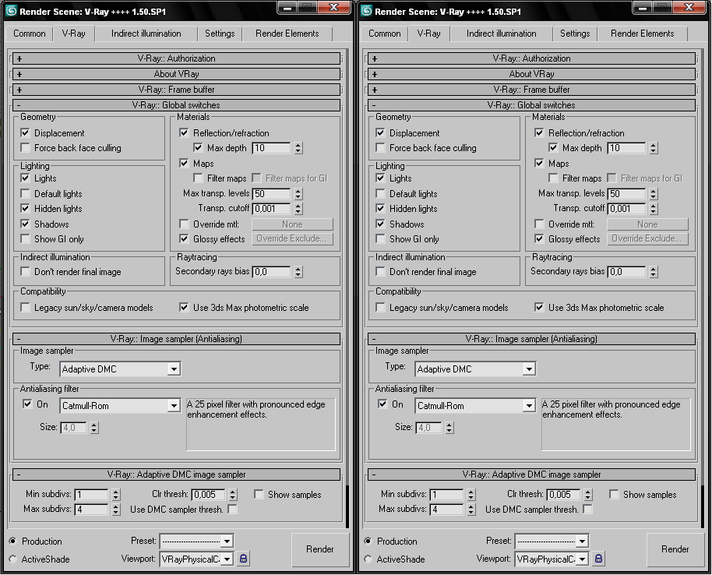The height and width of the screenshot is (575, 712).
Task: Enable Show GI only in right window
Action: click(380, 239)
